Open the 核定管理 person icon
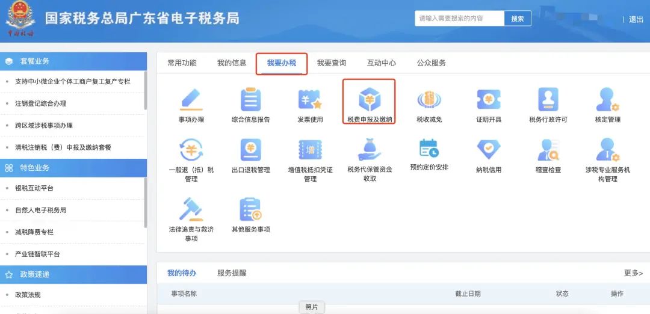650x314 pixels. point(607,99)
